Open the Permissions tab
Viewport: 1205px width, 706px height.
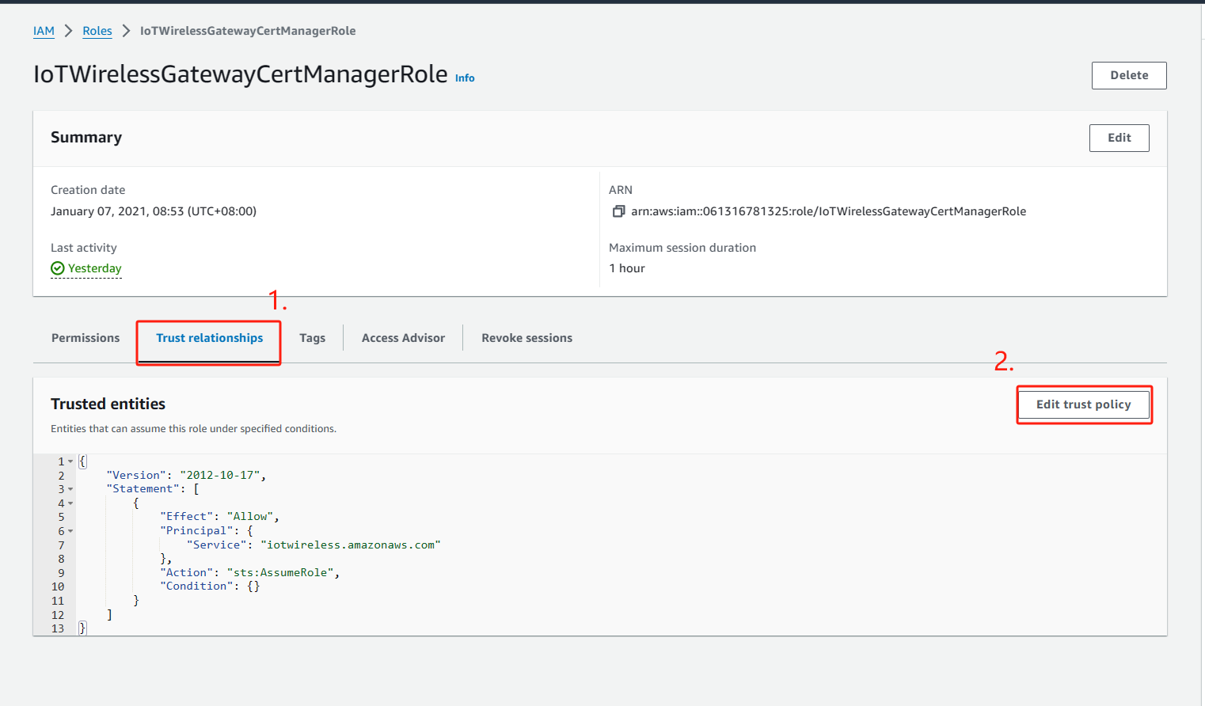click(x=86, y=338)
